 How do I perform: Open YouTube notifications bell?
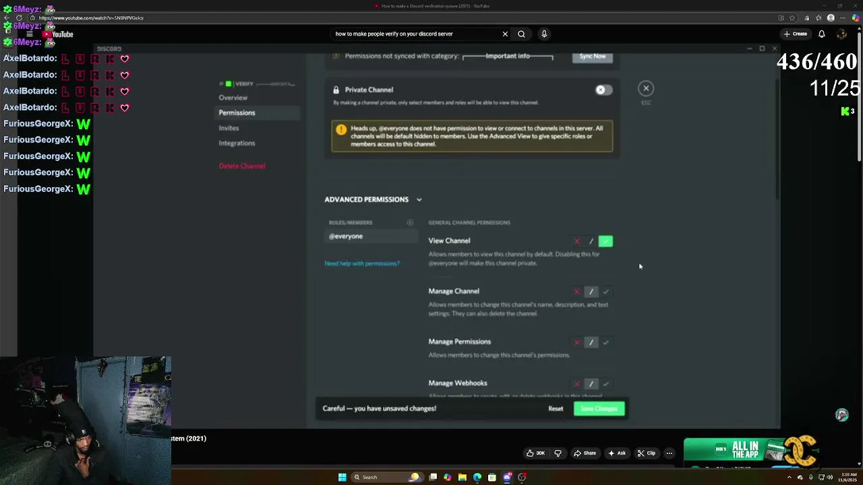point(822,34)
